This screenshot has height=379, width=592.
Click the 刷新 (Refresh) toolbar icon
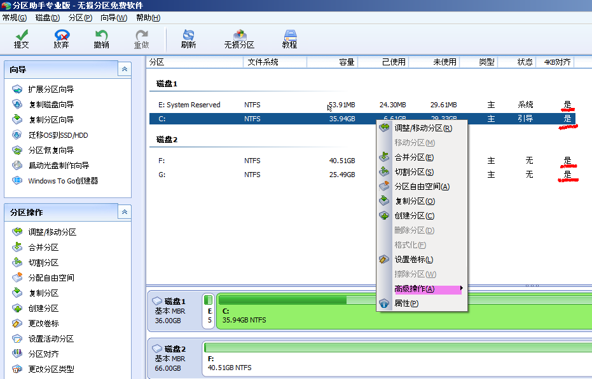[188, 39]
